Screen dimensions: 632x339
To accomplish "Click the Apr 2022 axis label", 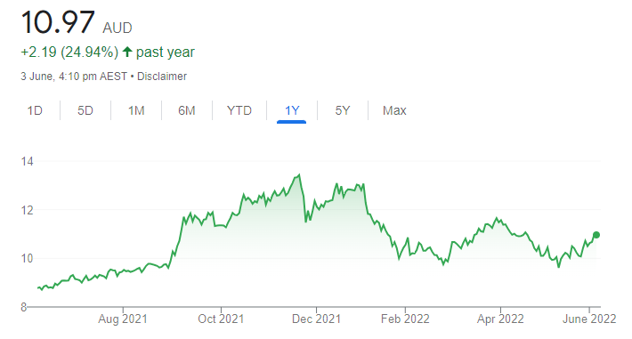I will pos(500,319).
